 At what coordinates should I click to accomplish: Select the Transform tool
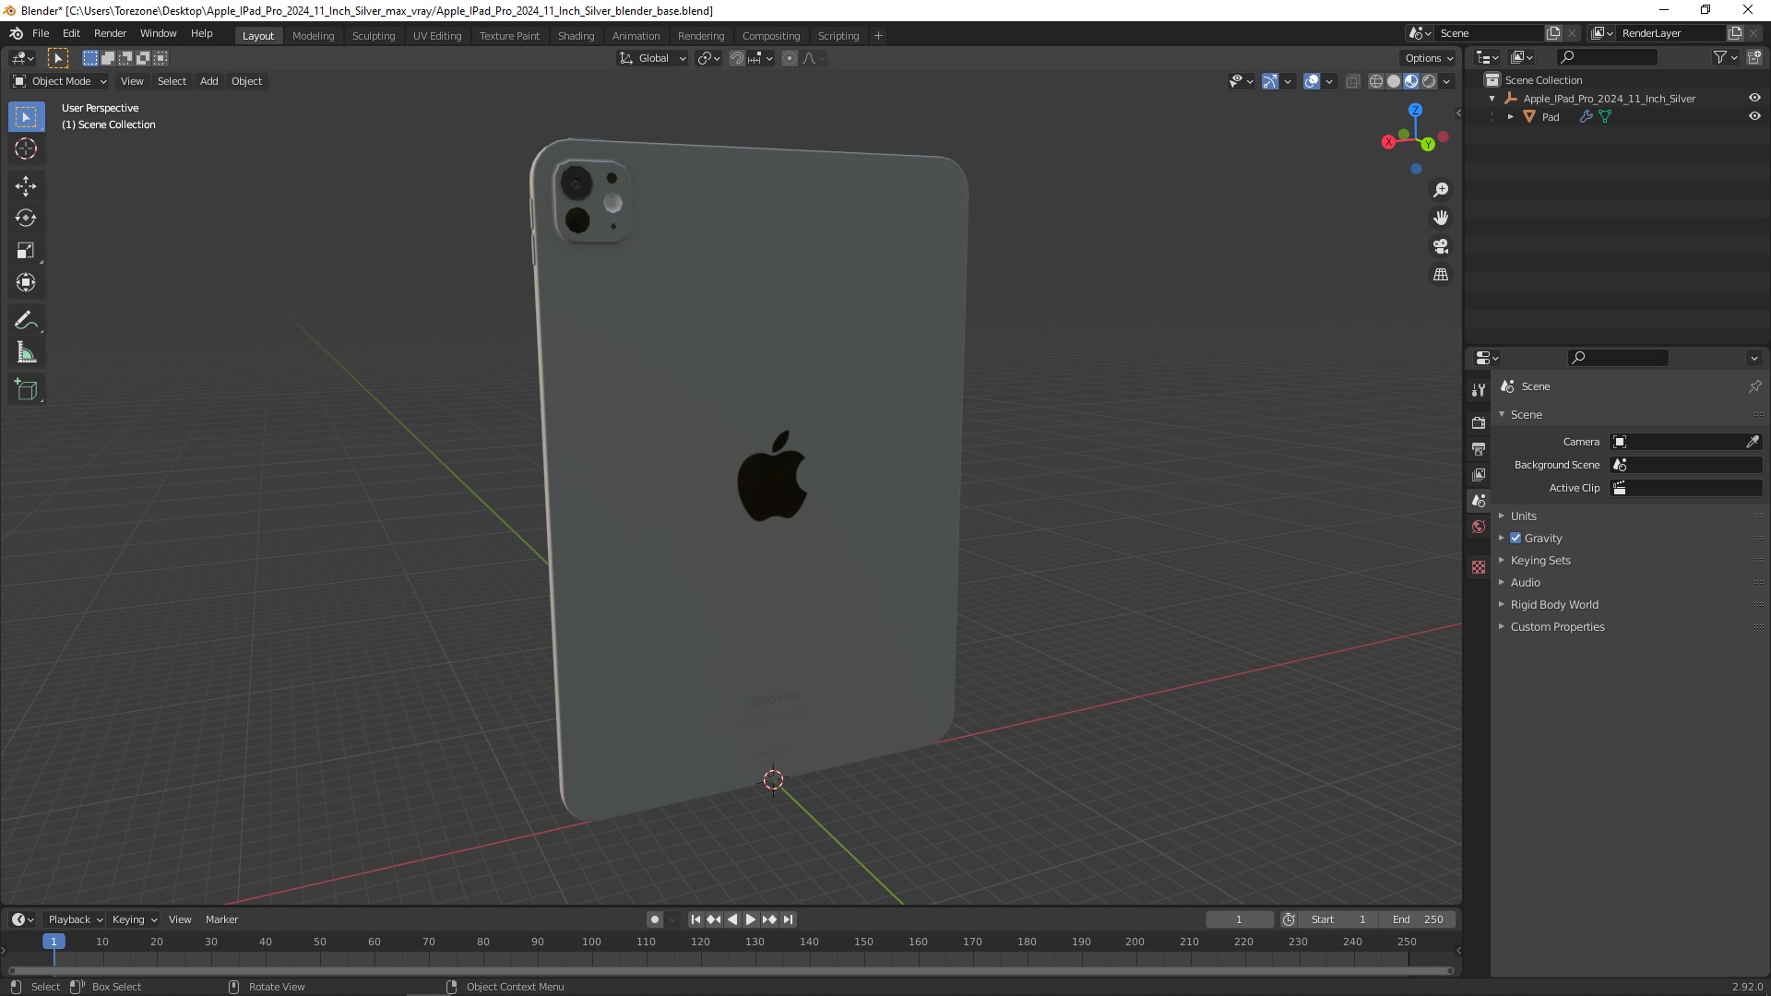pyautogui.click(x=26, y=283)
